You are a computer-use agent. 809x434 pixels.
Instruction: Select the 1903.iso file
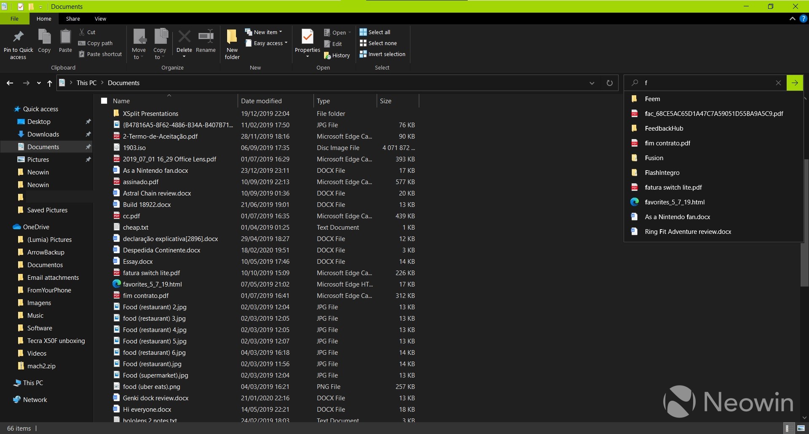(x=134, y=148)
